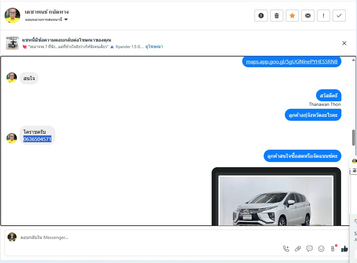
Task: Close the ad reply banner
Action: click(344, 43)
